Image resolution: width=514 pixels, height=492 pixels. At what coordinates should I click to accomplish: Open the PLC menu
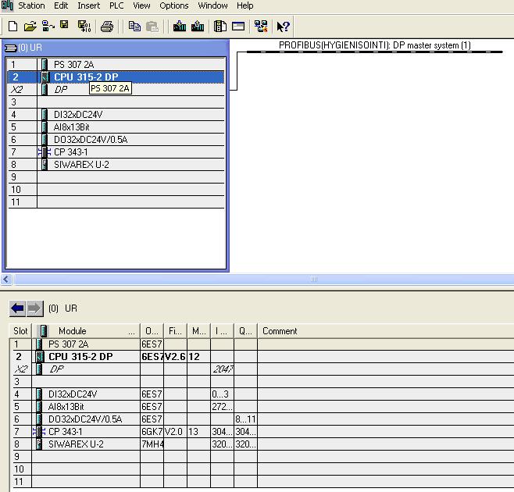point(116,5)
